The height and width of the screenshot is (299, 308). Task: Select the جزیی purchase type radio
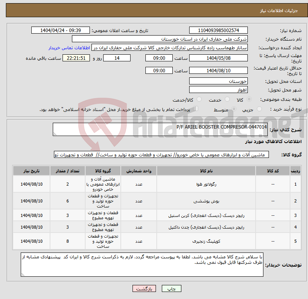[x=259, y=109]
